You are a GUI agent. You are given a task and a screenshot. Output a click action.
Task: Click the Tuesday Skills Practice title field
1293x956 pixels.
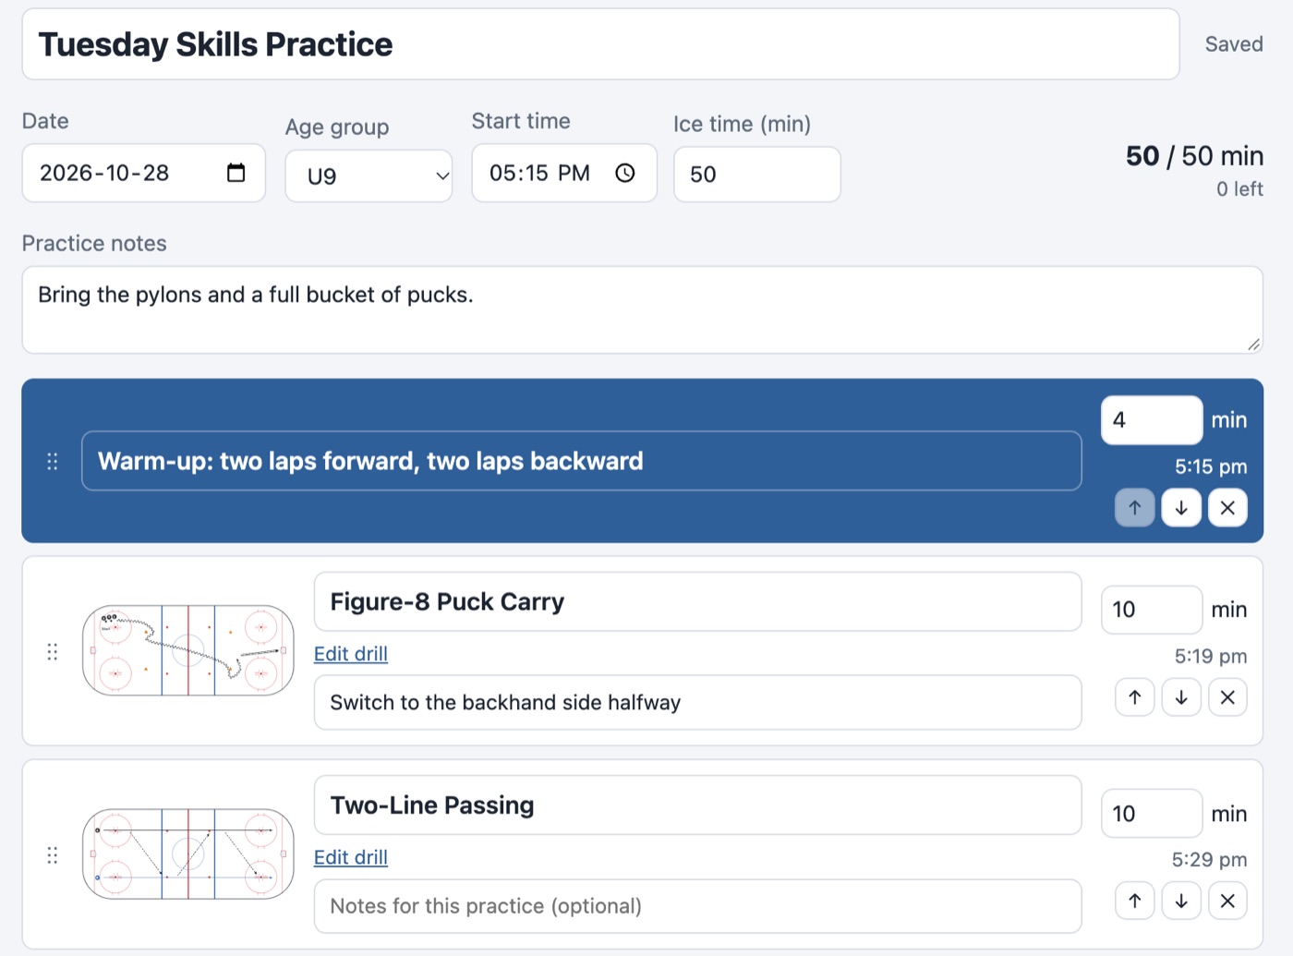point(600,44)
